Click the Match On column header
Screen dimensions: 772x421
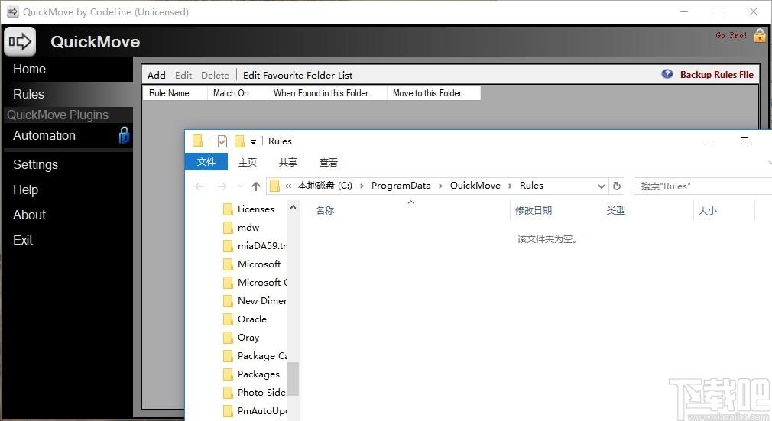click(237, 93)
